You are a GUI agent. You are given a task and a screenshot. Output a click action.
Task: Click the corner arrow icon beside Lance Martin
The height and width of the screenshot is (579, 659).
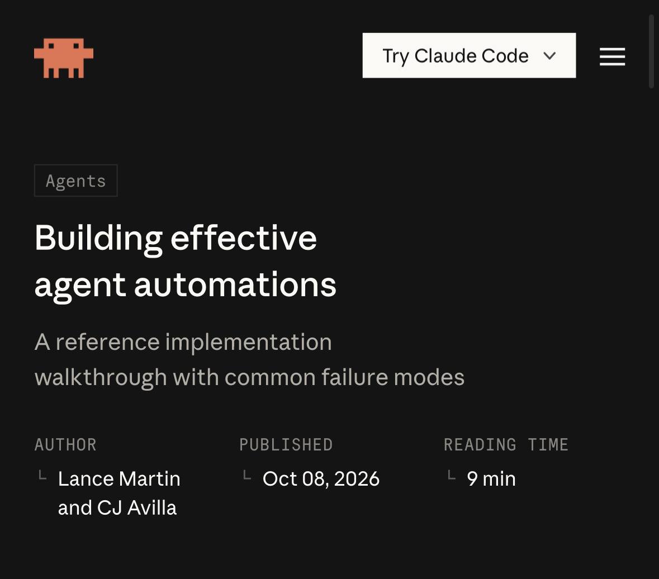[42, 475]
